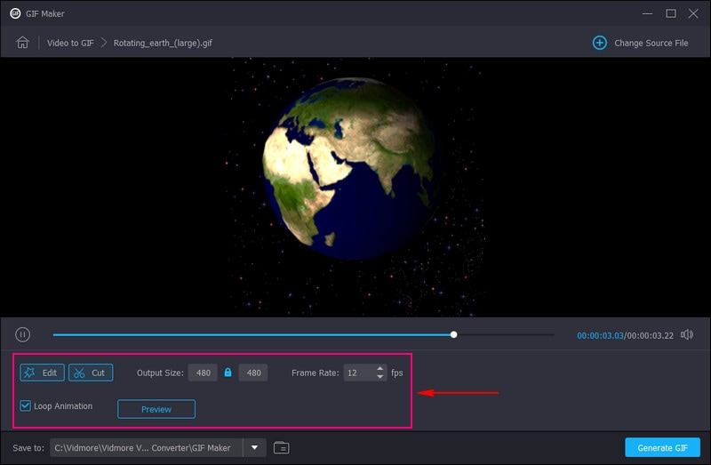This screenshot has height=465, width=711.
Task: Click the Home icon in breadcrumb bar
Action: click(23, 43)
